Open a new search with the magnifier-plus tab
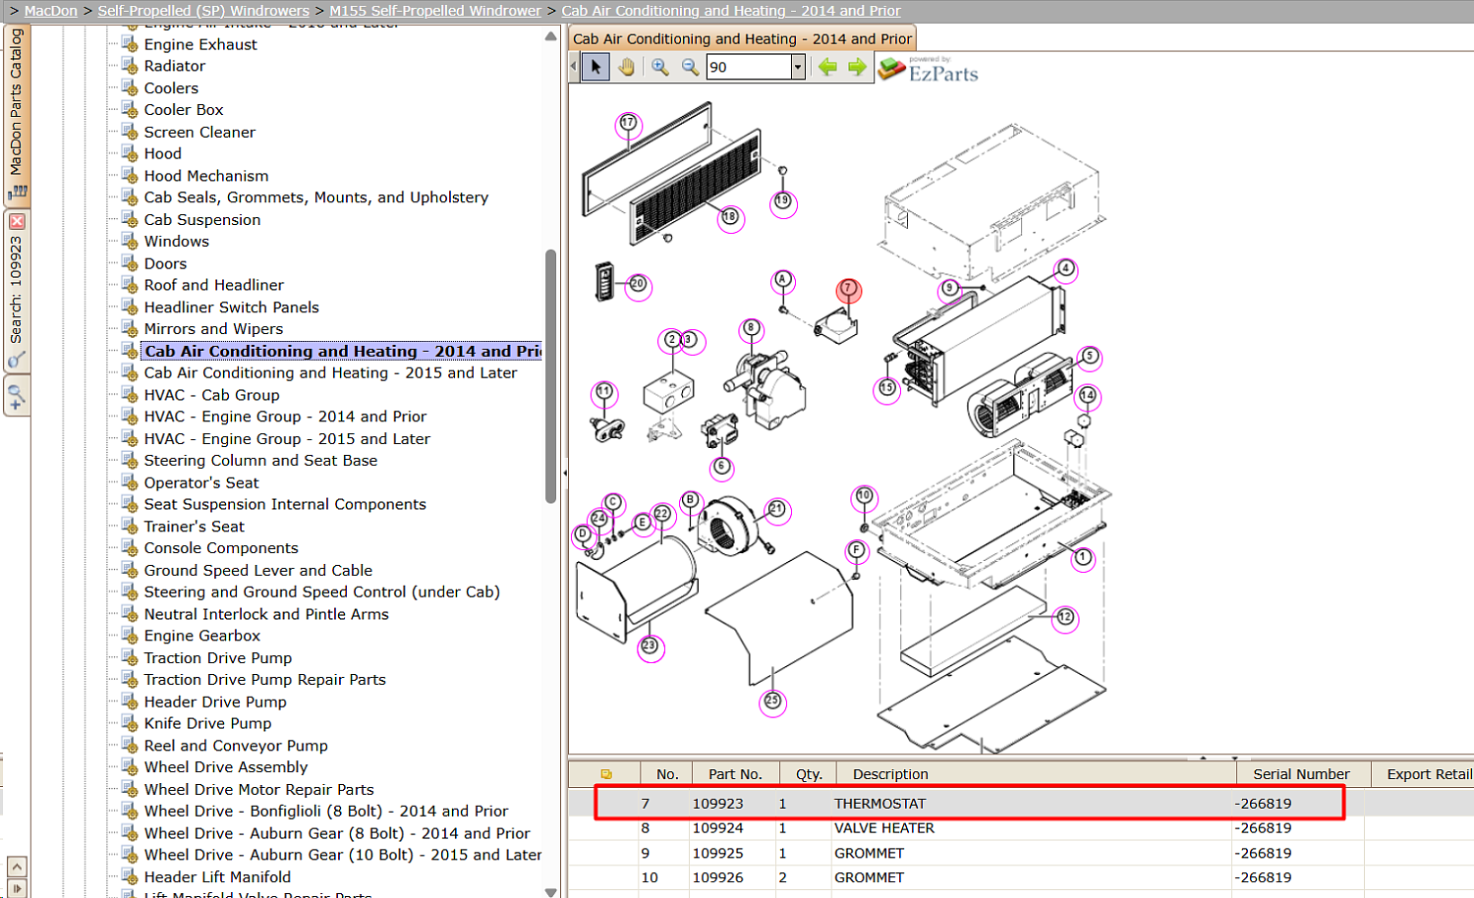 [17, 397]
